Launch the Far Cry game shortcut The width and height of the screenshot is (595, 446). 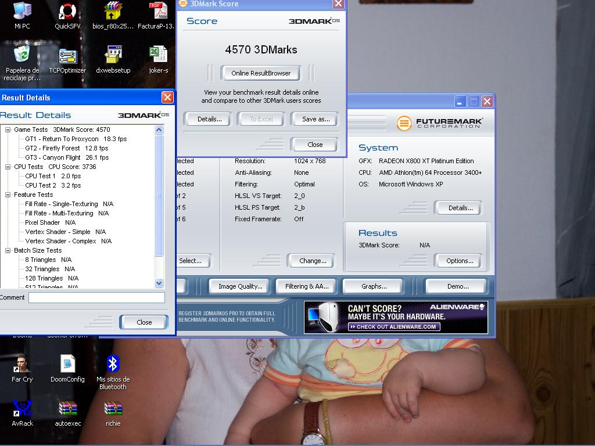coord(22,364)
